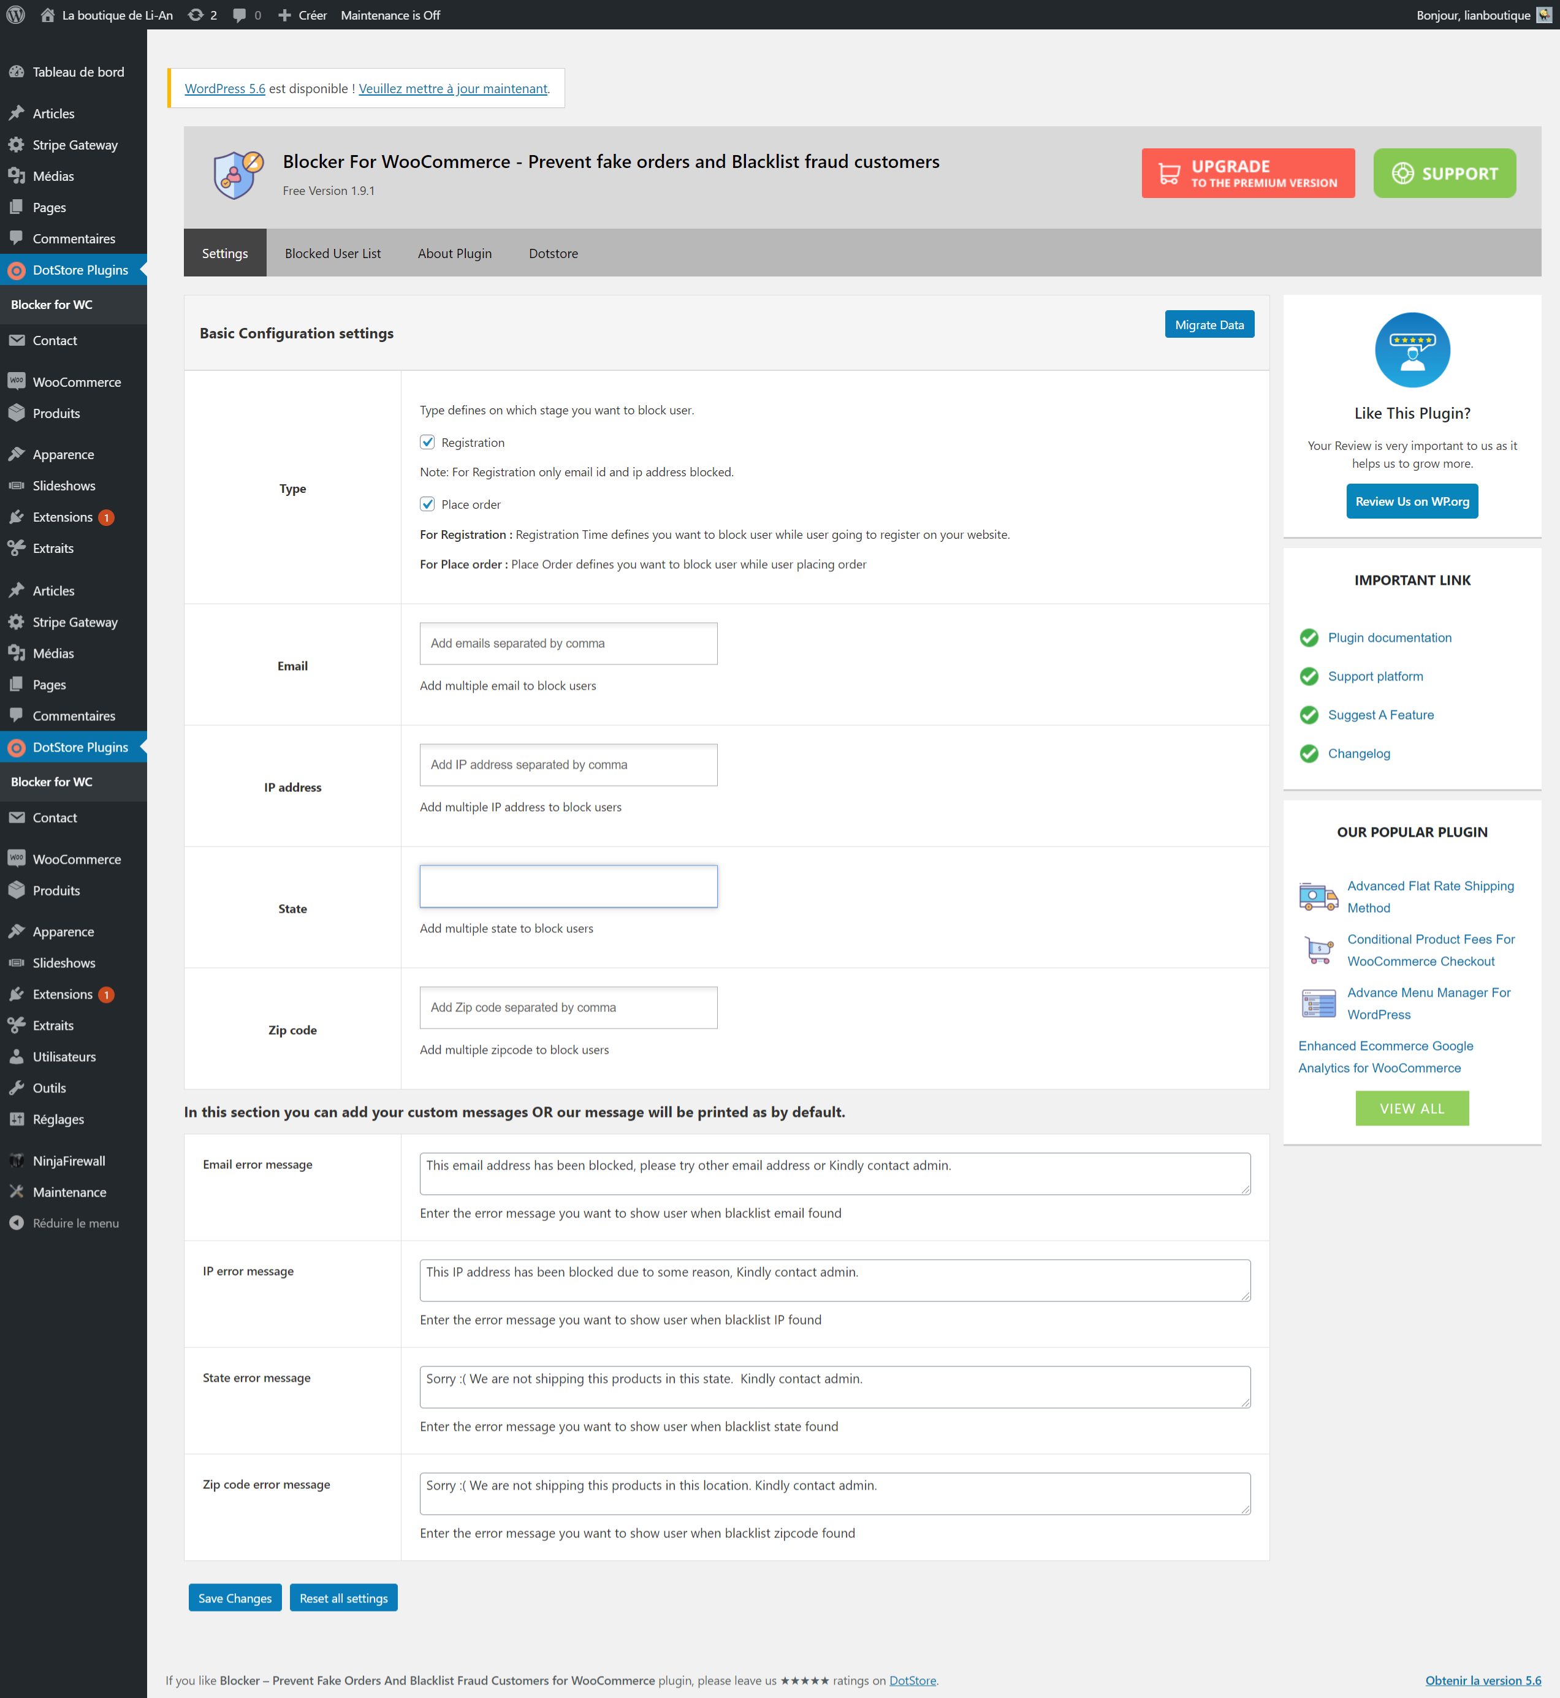Open the home icon for La boutique de Li-An
This screenshot has width=1560, height=1698.
(48, 15)
